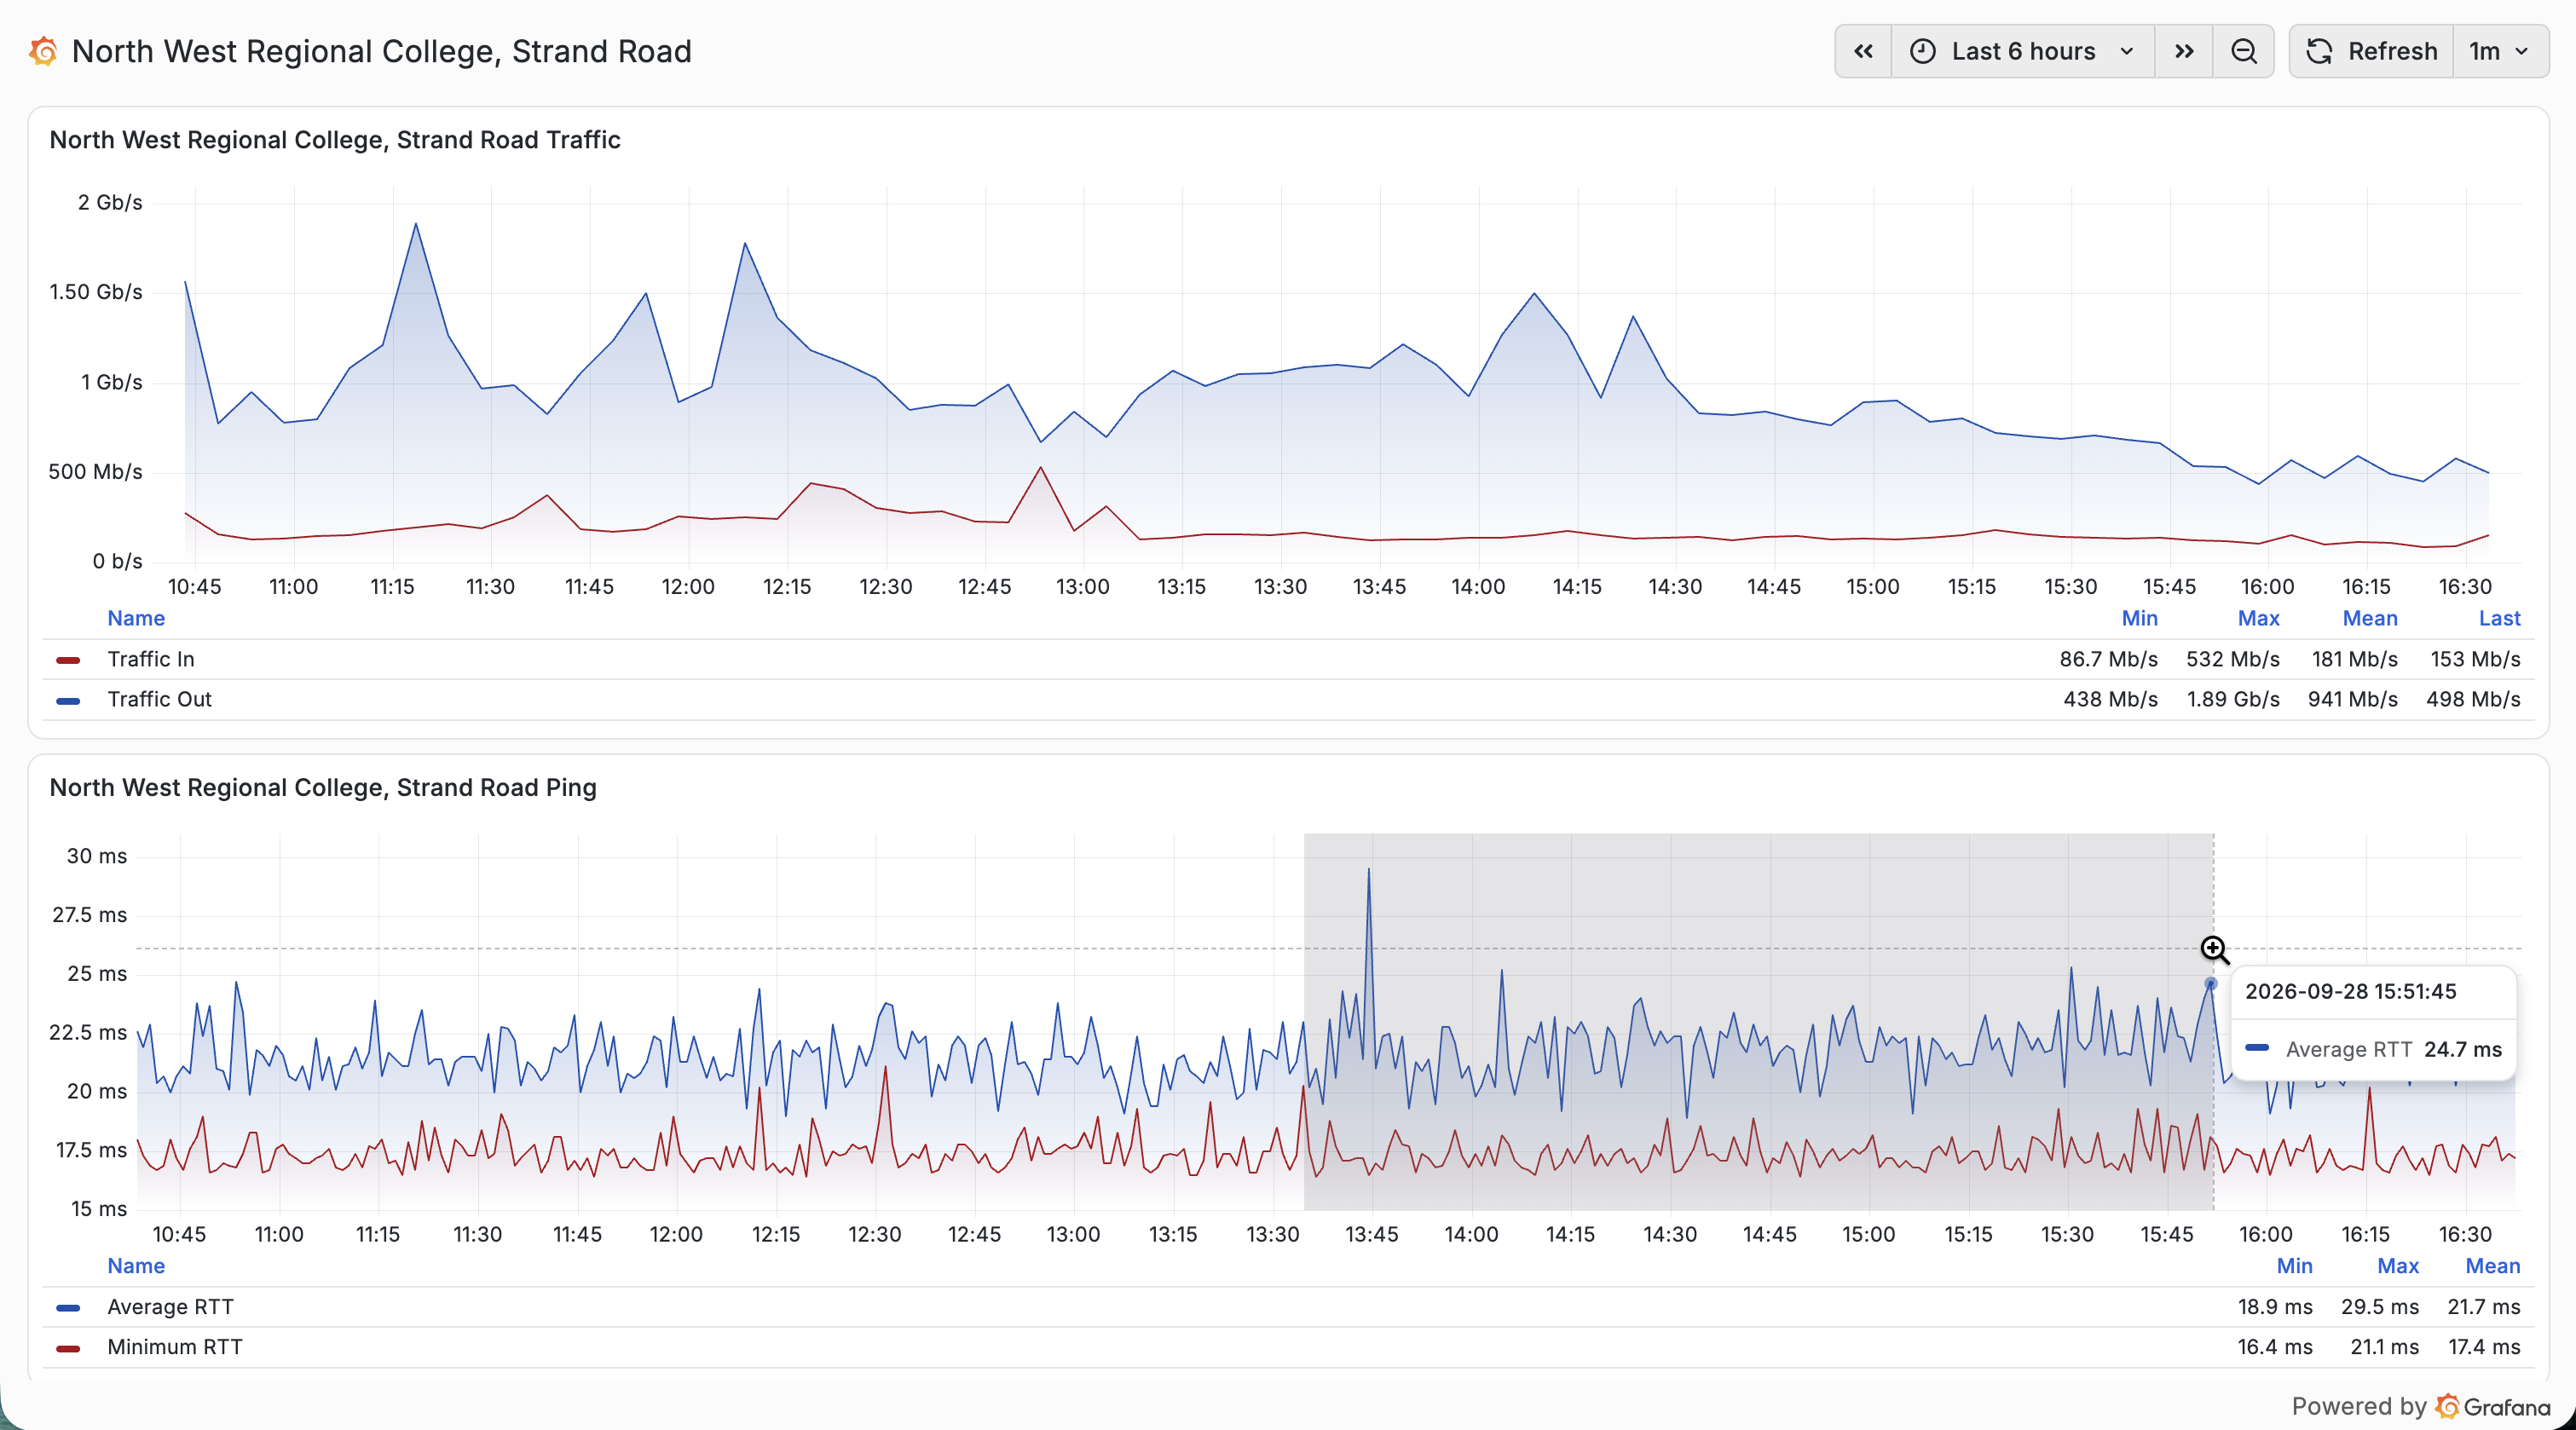Click Minimum RTT mean value 17.4 ms
Screen dimensions: 2576x1430
pos(2483,1347)
